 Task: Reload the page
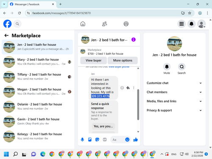[20, 13]
